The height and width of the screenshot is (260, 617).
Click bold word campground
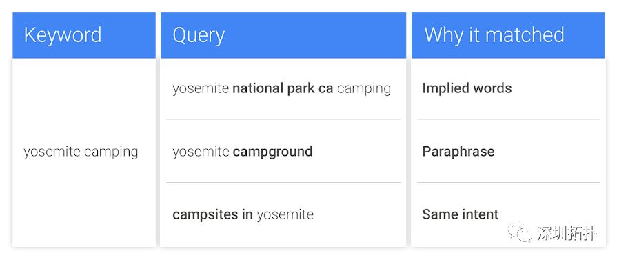[x=273, y=152]
